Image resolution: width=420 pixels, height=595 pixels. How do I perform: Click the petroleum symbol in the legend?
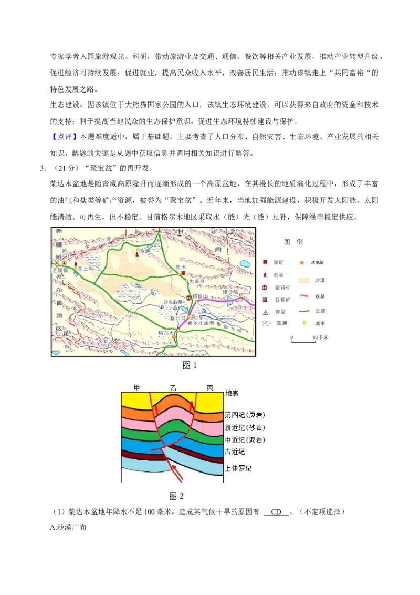click(265, 274)
